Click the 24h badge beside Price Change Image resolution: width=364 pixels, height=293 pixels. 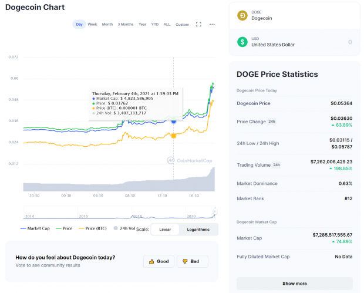coord(272,122)
